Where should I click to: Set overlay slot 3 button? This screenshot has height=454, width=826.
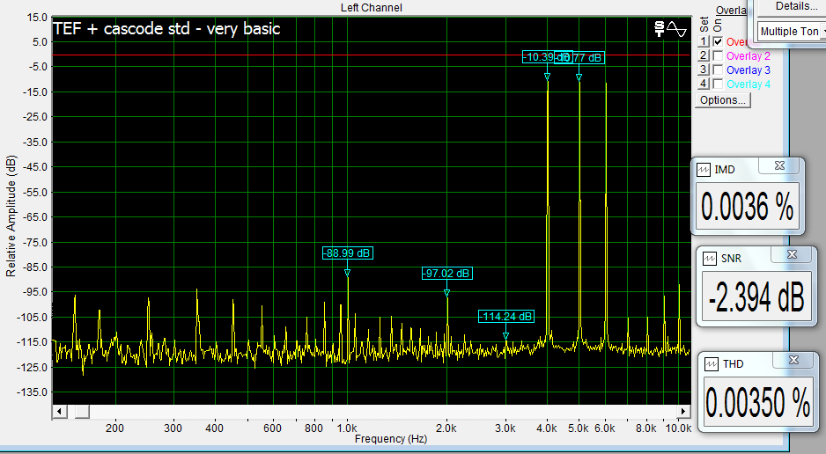click(704, 69)
